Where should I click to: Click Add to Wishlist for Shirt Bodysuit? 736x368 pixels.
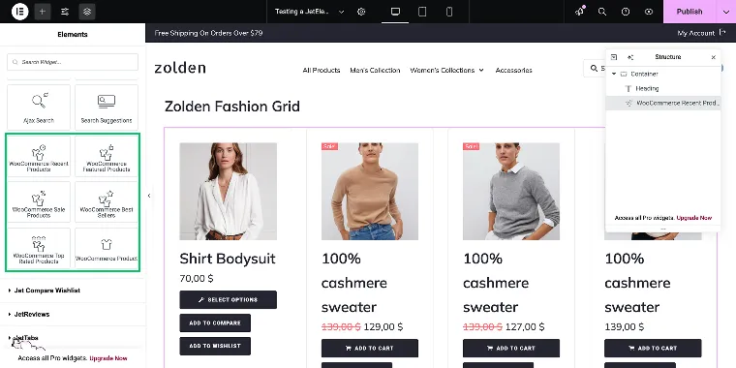215,346
